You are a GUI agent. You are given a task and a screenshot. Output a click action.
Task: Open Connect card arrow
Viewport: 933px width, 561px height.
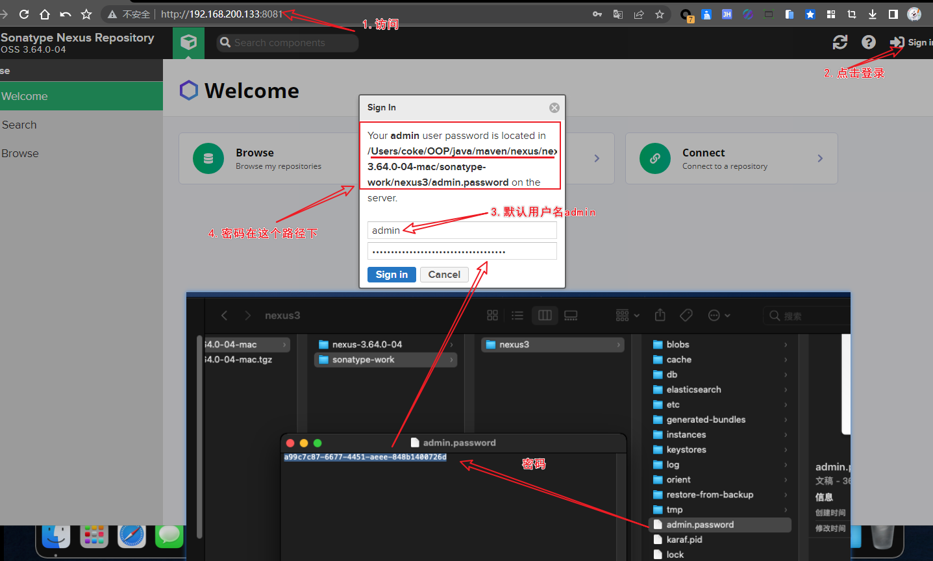pos(820,158)
